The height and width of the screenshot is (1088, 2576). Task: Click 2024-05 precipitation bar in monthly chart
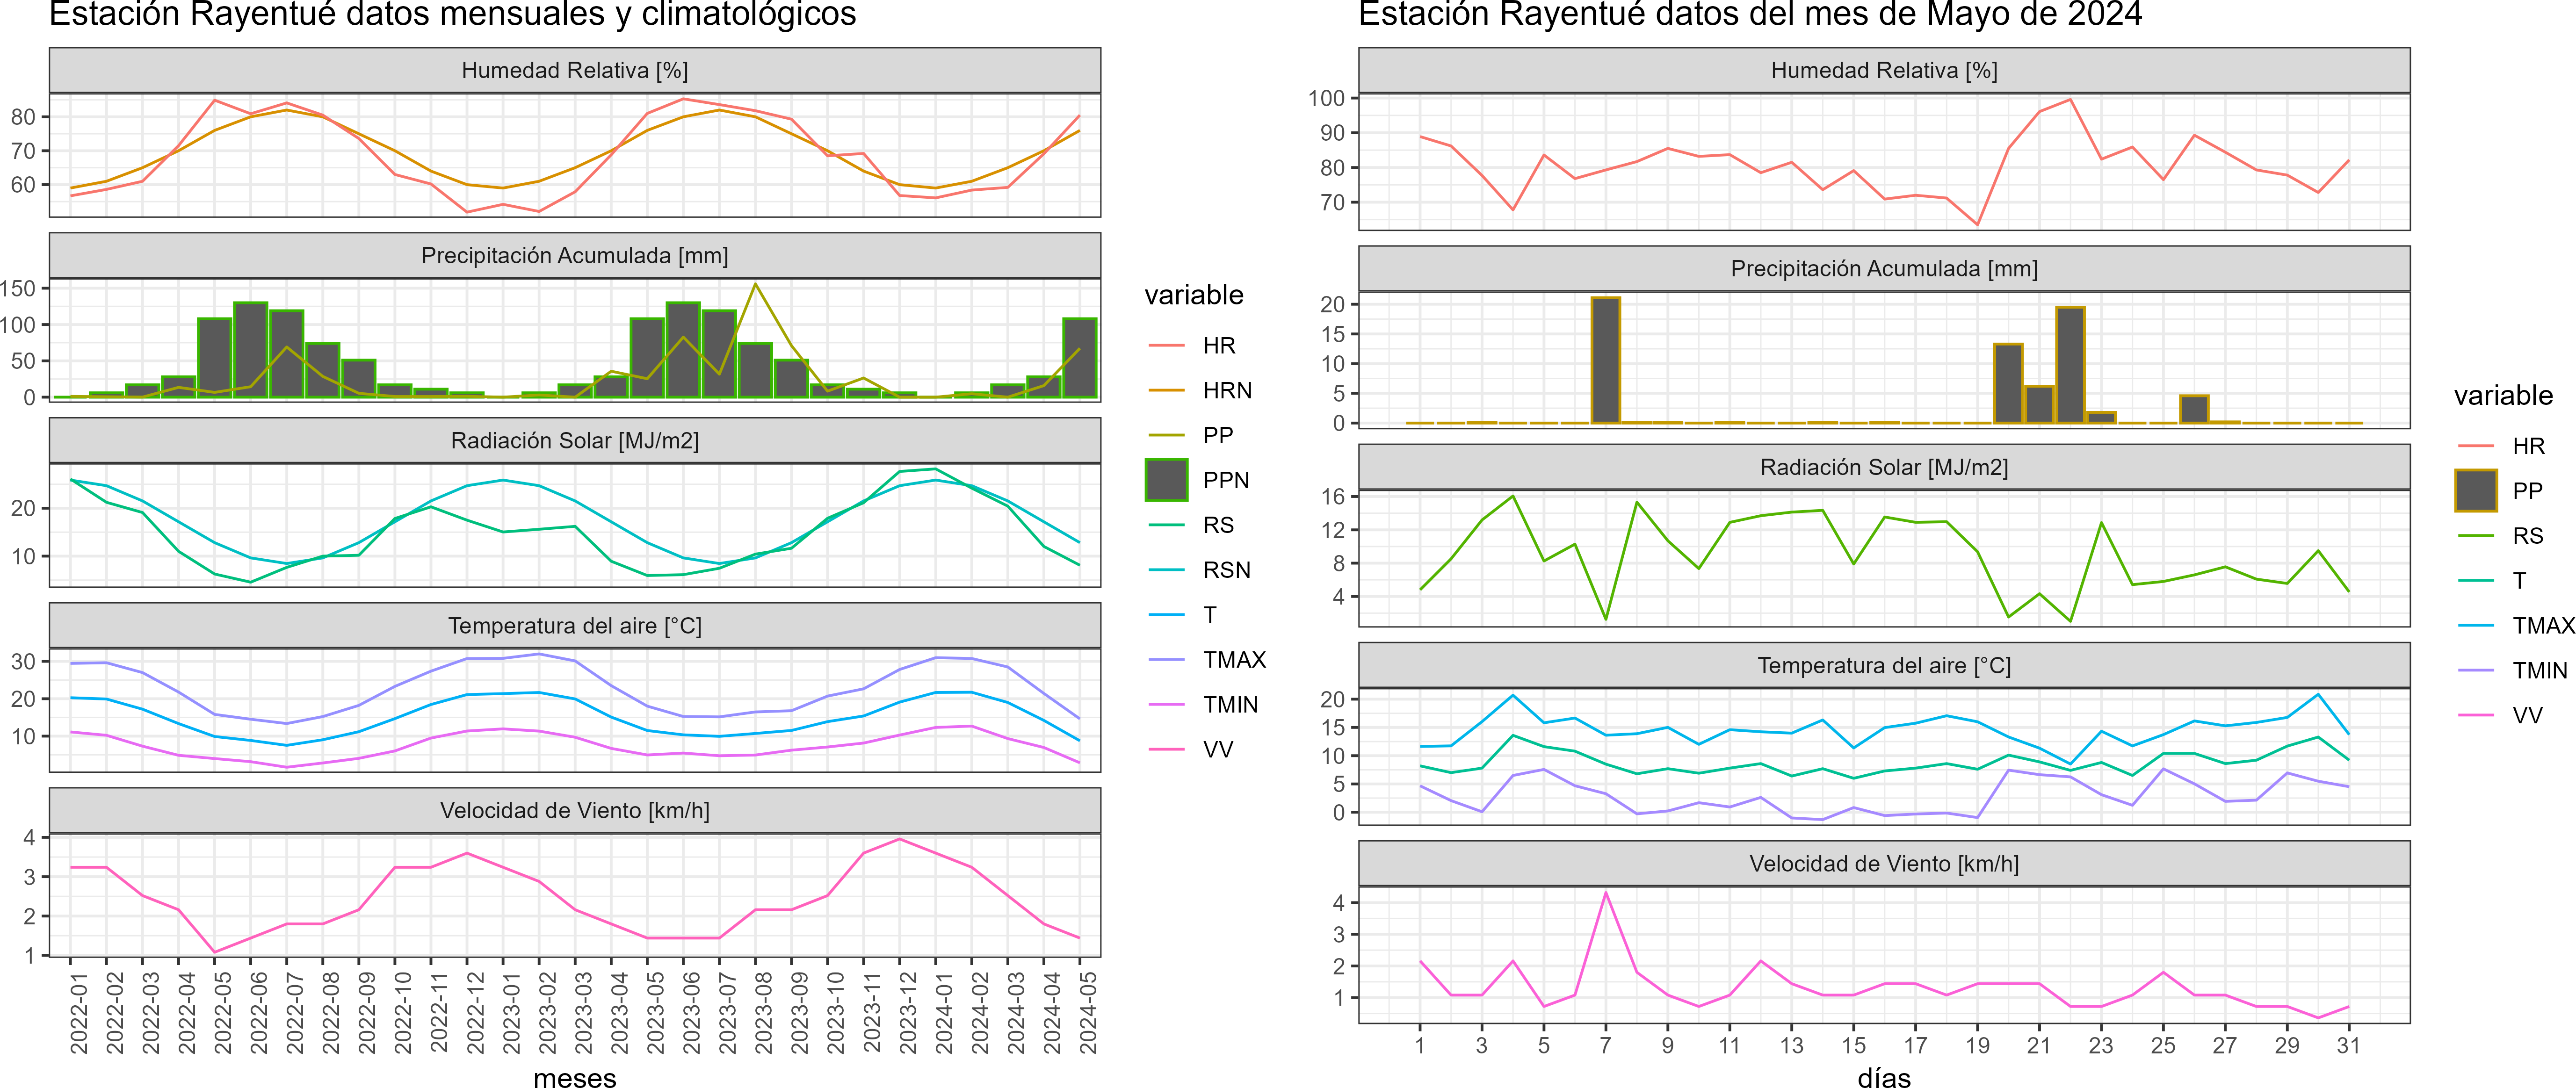[x=1079, y=358]
